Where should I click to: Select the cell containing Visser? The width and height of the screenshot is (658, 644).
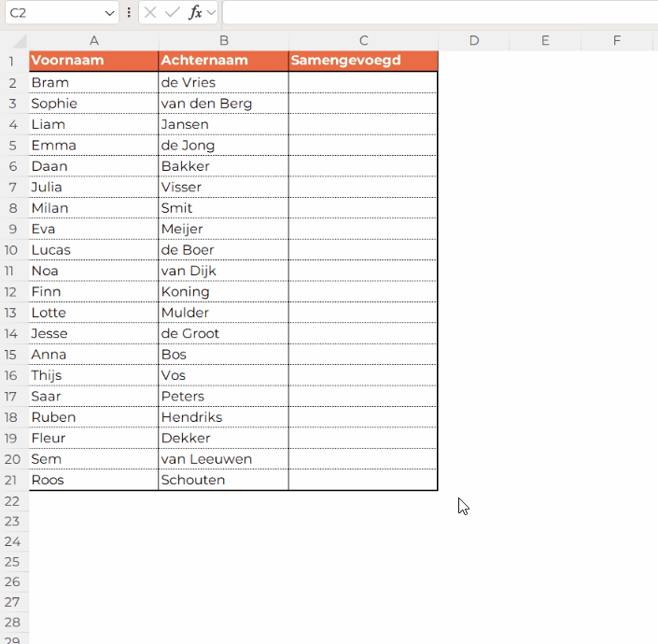[224, 187]
